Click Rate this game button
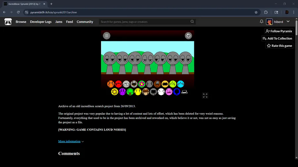 point(279,46)
